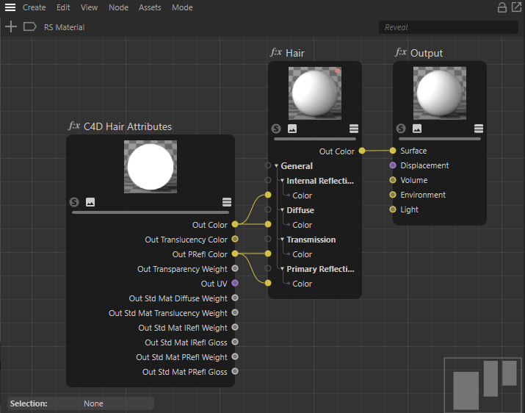Open list menu icon on Hair node
The width and height of the screenshot is (525, 413).
(354, 128)
